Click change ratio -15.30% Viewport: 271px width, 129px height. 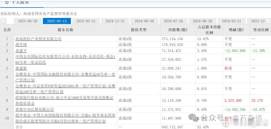pyautogui.click(x=258, y=51)
